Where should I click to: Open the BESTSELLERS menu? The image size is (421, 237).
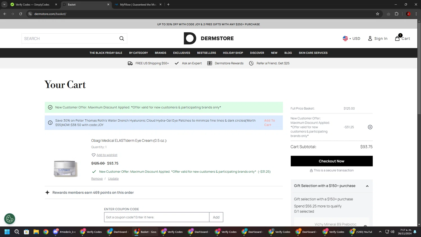pos(207,53)
